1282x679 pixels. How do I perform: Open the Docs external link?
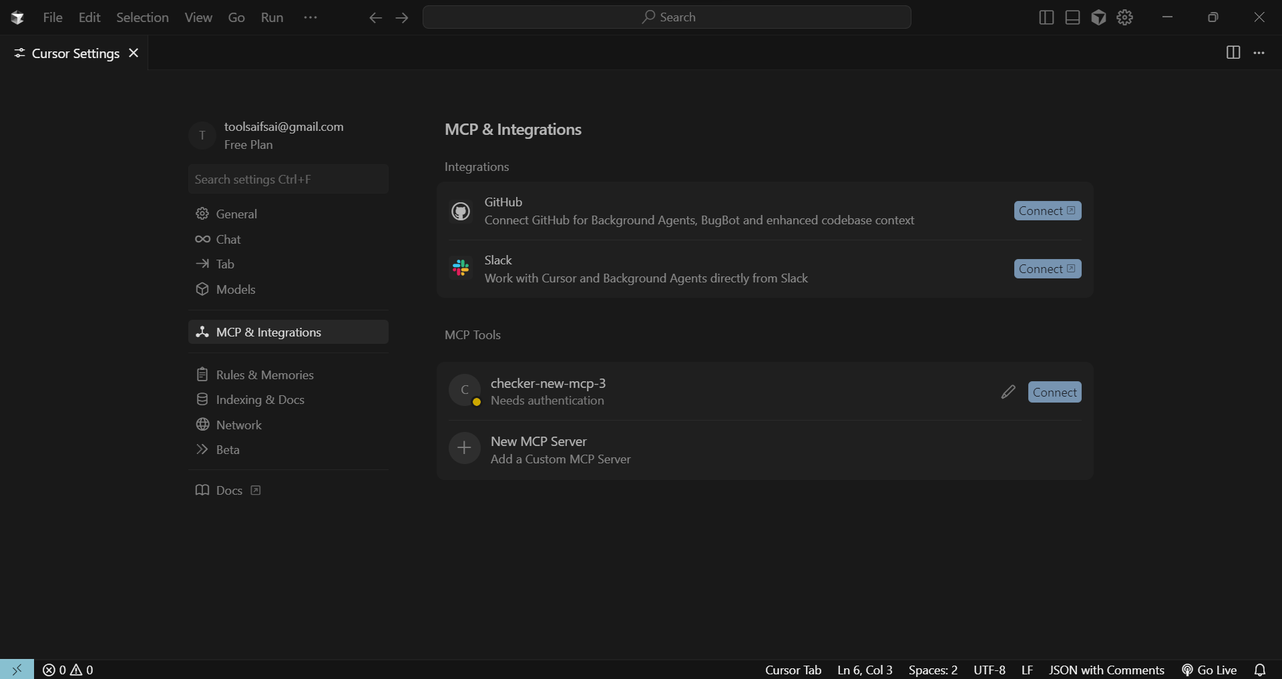(228, 490)
